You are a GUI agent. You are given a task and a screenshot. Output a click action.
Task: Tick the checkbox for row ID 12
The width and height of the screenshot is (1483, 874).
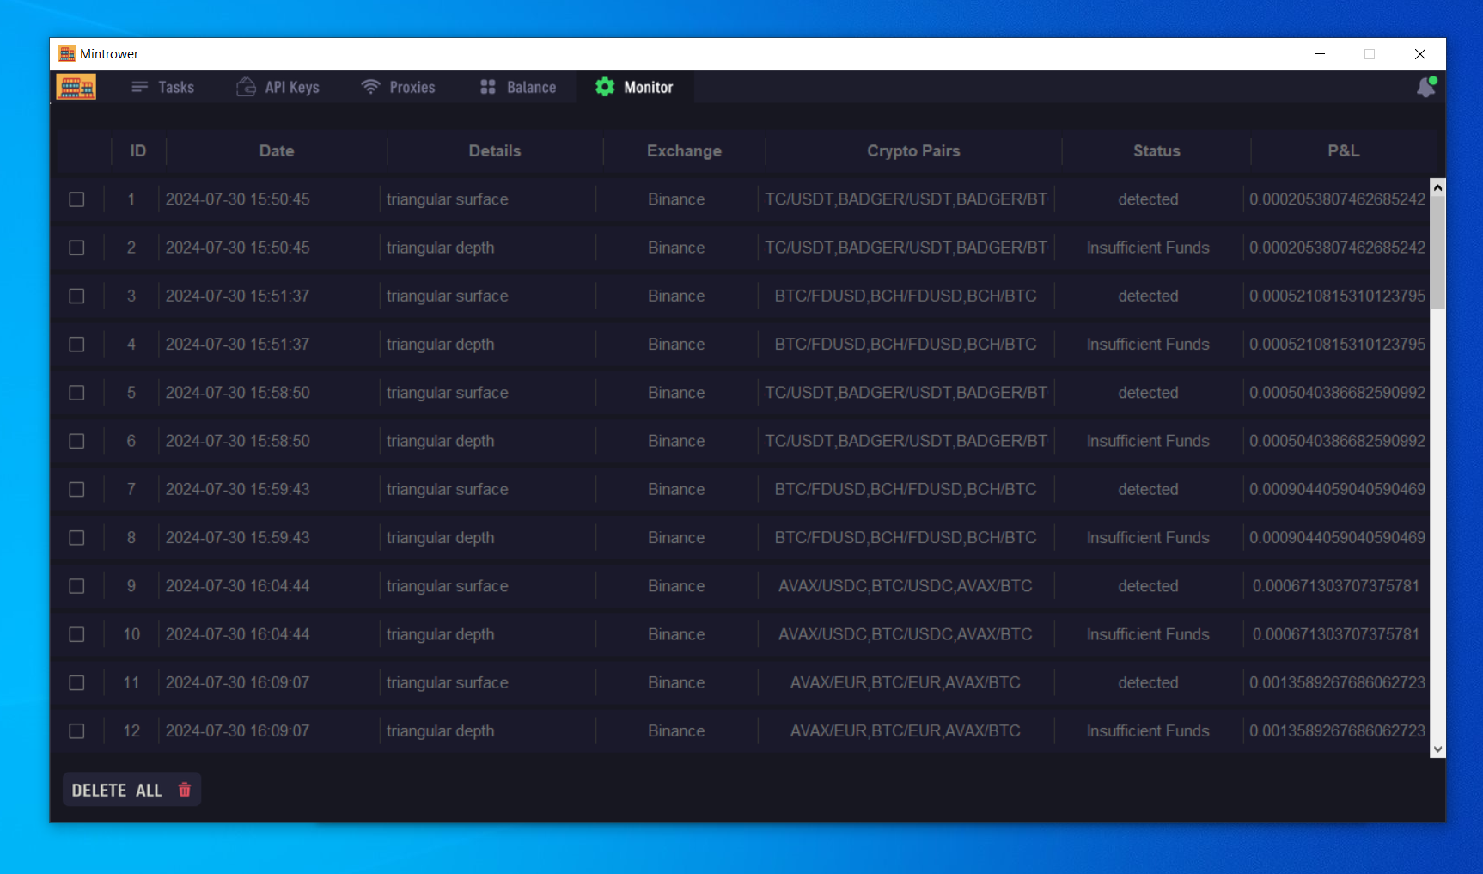(x=77, y=731)
